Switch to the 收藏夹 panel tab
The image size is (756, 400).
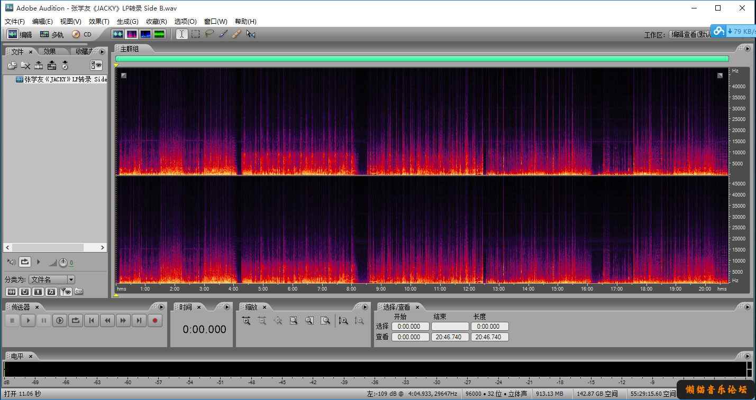point(84,51)
